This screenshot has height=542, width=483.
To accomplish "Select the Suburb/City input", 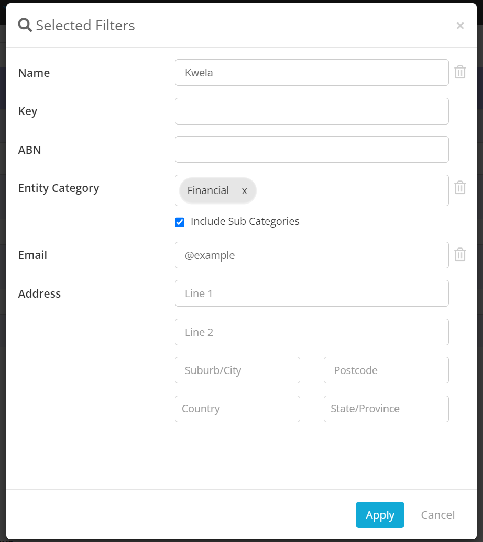I will [237, 370].
